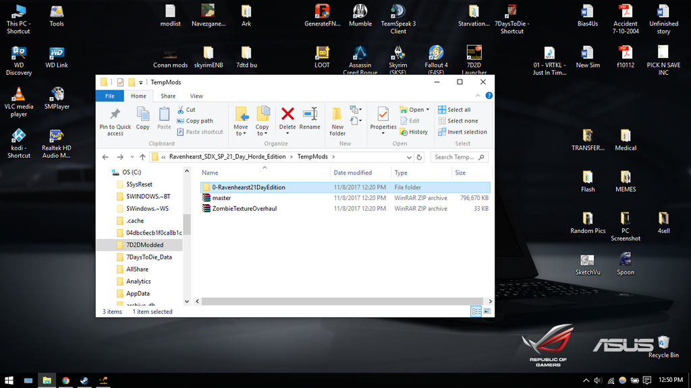Open the recent locations dropdown arrow
This screenshot has width=691, height=388.
click(x=132, y=157)
